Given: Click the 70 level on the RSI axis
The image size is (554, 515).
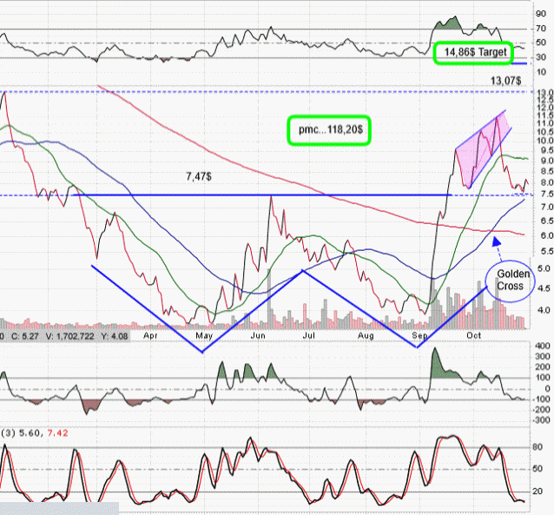Looking at the screenshot, I should [539, 29].
